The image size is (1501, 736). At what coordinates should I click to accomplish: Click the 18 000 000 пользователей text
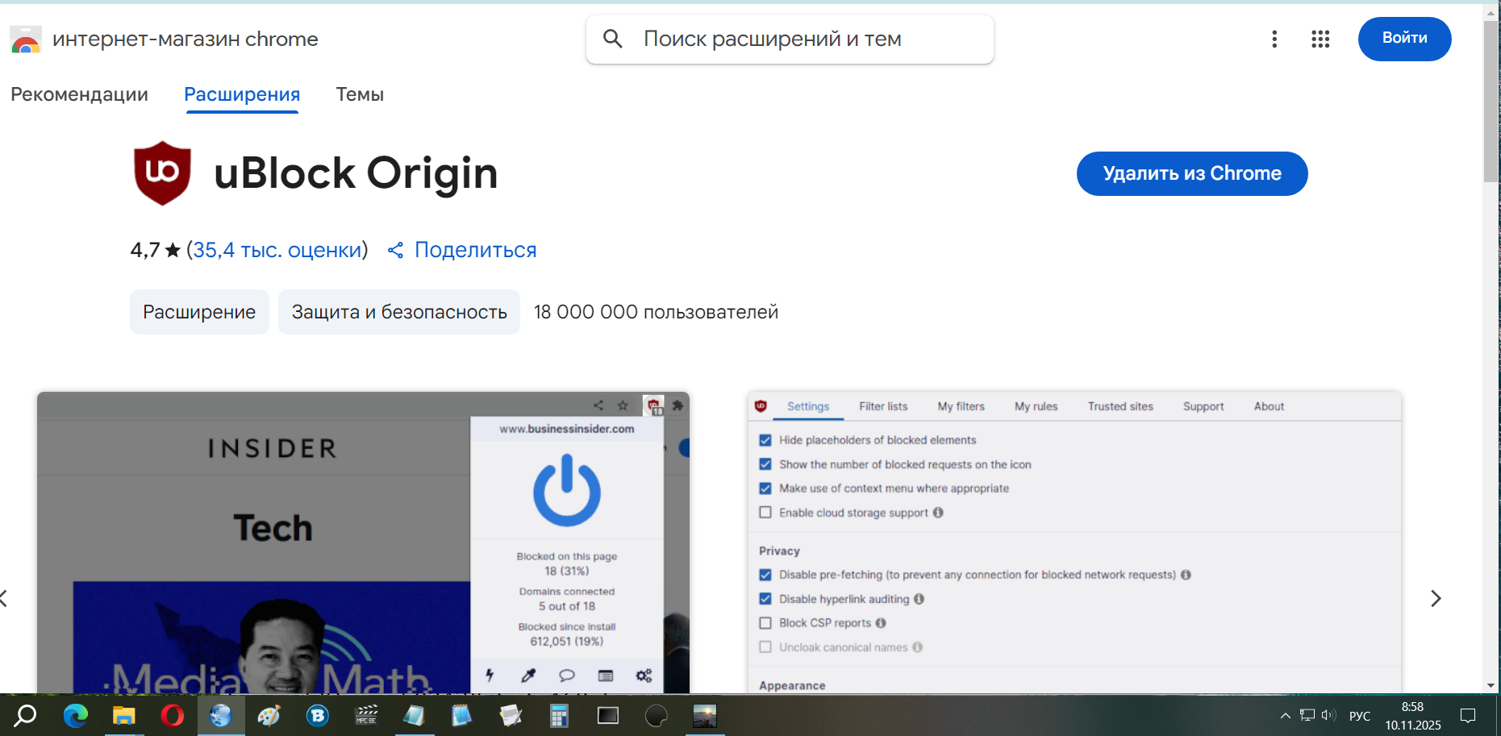point(656,312)
